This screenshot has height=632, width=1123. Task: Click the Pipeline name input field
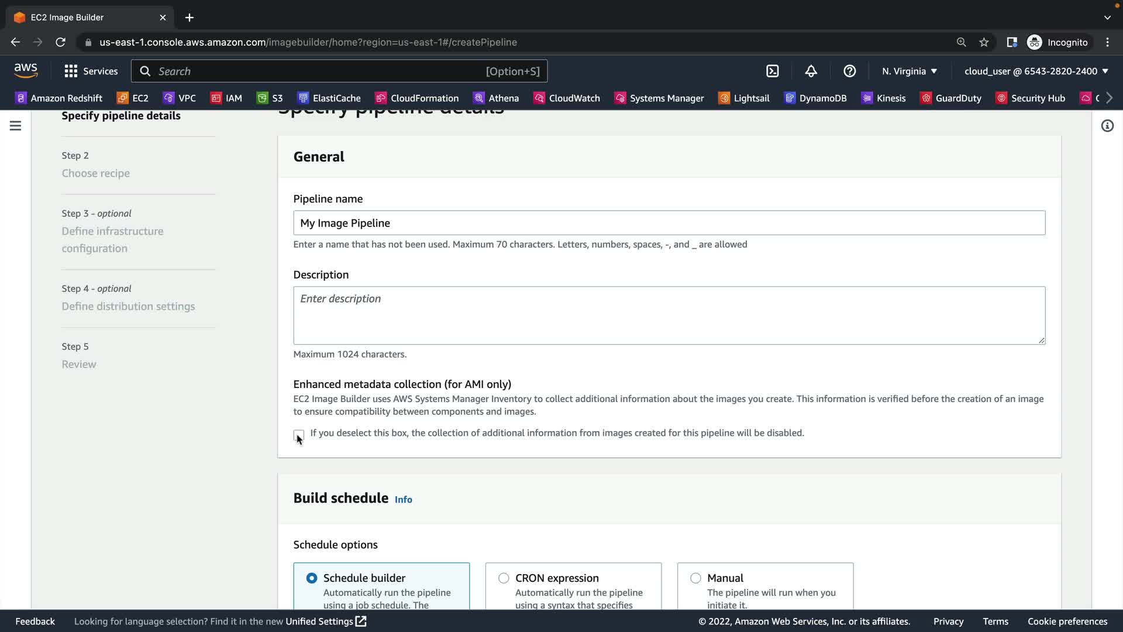click(669, 223)
